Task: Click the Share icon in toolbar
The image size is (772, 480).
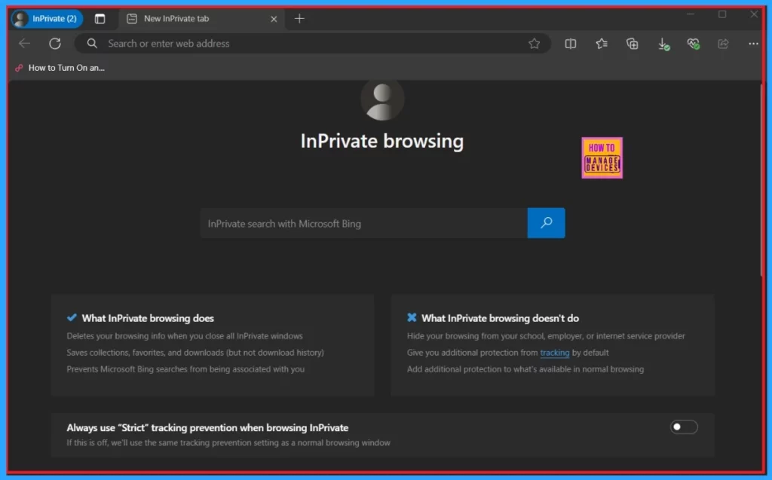Action: [723, 43]
